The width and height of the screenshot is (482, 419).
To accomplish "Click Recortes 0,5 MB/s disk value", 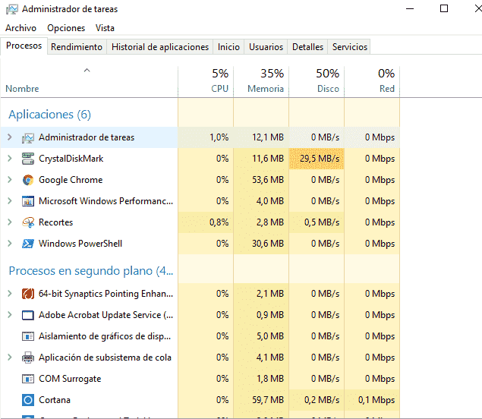I will [322, 222].
